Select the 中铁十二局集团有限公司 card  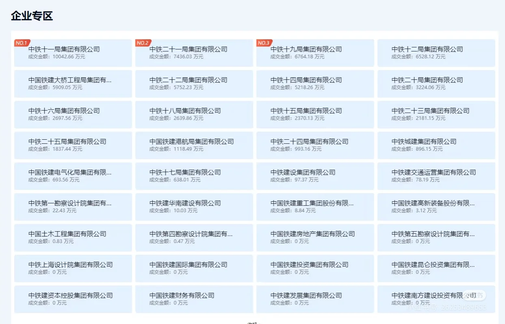click(x=436, y=53)
